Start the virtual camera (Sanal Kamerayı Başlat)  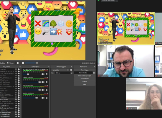(85, 76)
